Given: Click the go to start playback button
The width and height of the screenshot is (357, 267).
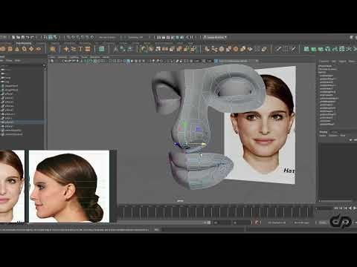Looking at the screenshot, I should pos(335,208).
